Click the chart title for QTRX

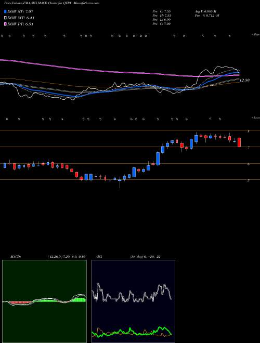51,4
